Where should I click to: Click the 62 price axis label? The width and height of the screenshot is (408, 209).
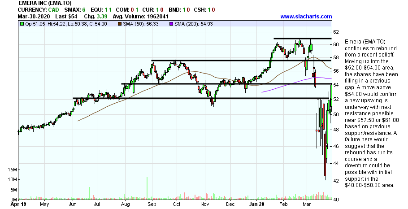335,32
